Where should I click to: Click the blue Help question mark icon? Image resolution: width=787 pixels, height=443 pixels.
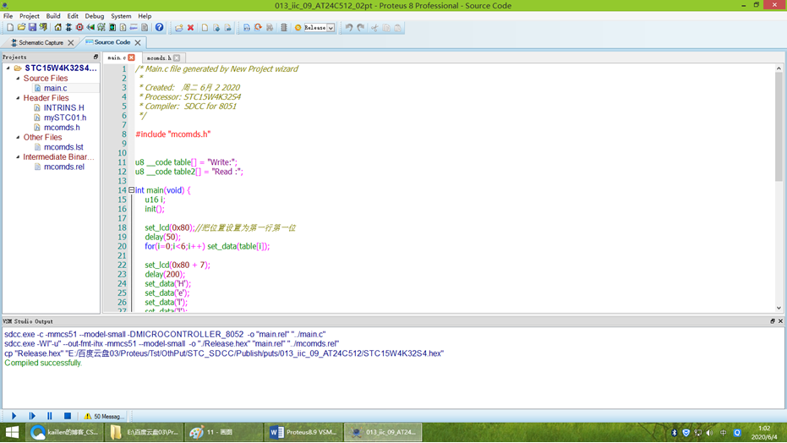click(159, 28)
